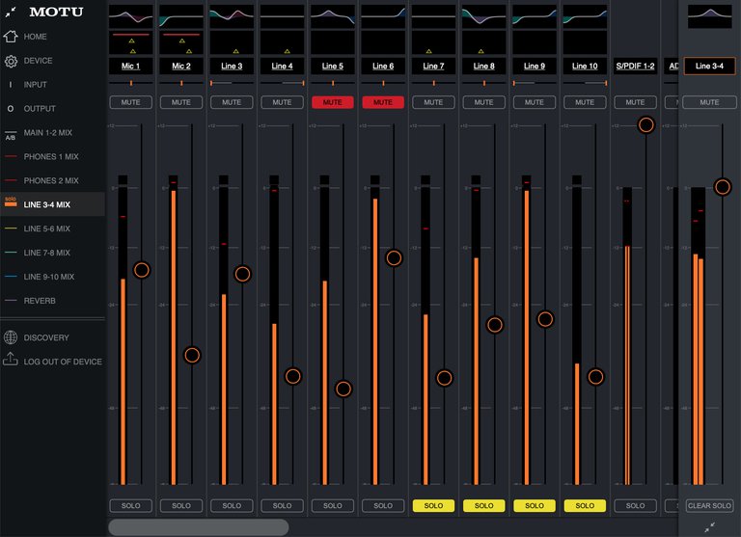Unmute the Line 5 channel
This screenshot has width=741, height=537.
(x=332, y=102)
